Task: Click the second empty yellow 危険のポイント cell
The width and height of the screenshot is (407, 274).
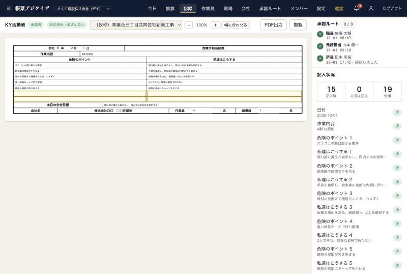Action: (x=80, y=99)
